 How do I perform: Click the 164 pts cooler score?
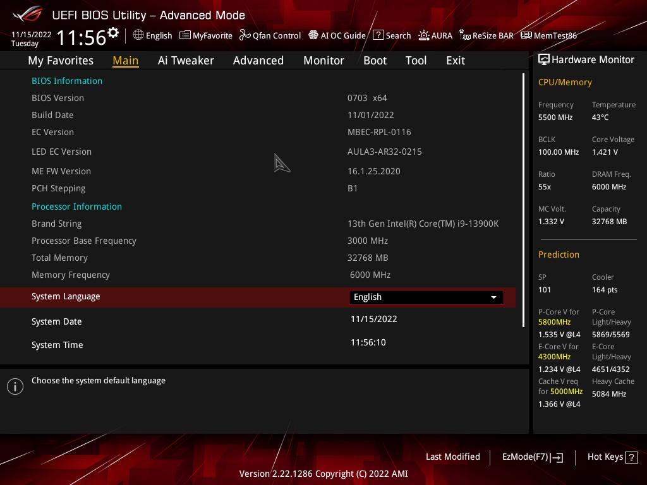point(605,290)
